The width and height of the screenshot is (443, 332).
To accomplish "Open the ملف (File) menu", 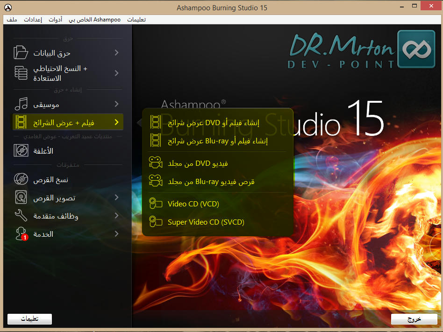I will (x=12, y=20).
